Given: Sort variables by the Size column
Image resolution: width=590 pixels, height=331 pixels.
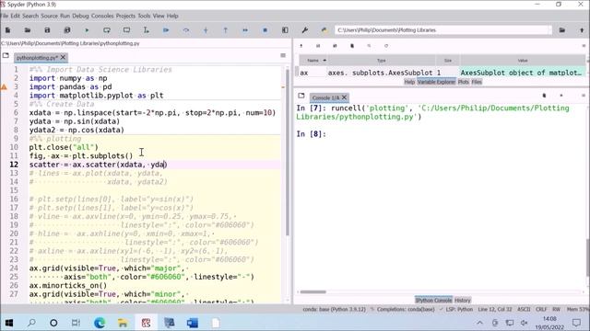Looking at the screenshot, I should tap(448, 61).
